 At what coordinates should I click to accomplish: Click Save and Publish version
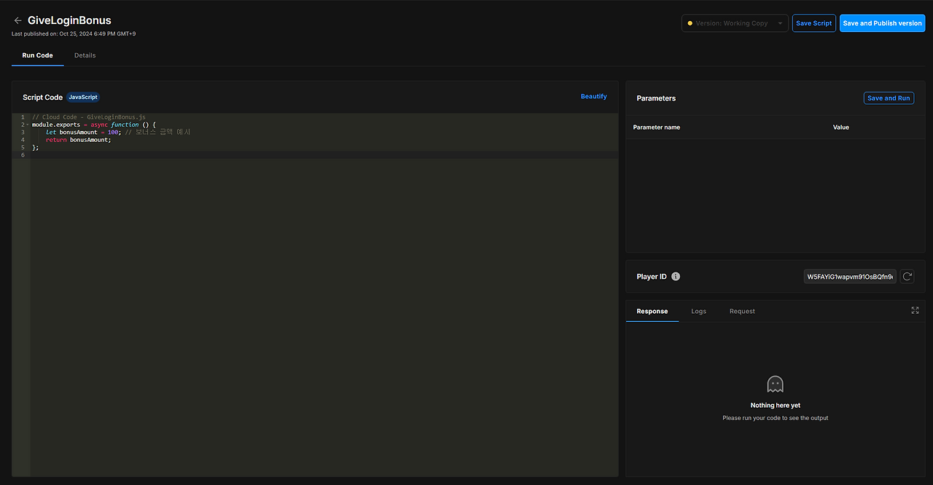point(882,23)
